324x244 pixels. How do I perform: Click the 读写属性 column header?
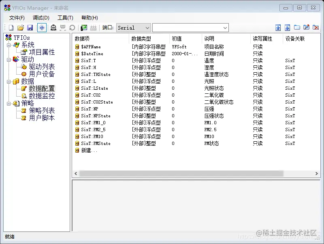pyautogui.click(x=266, y=39)
